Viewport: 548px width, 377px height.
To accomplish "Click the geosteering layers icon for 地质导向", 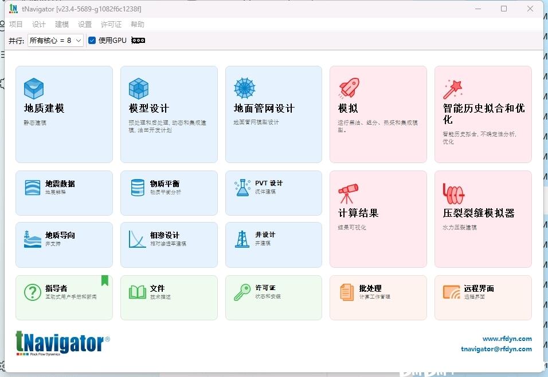I will pos(33,239).
